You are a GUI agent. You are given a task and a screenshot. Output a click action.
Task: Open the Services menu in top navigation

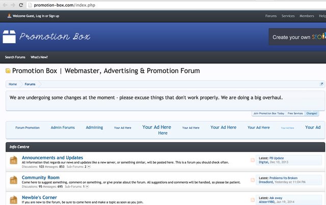[x=288, y=16]
